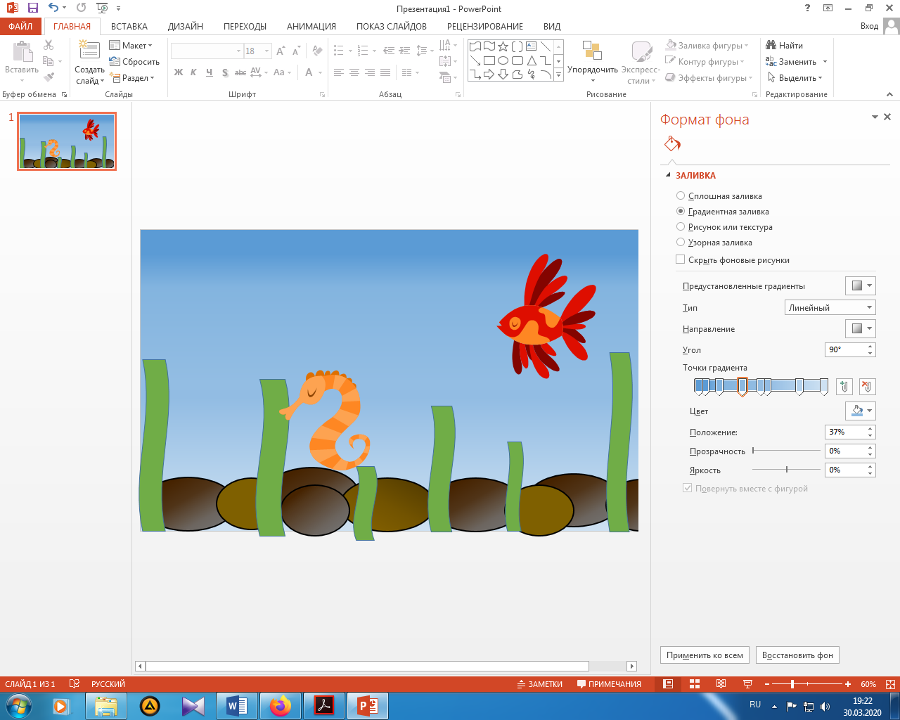Viewport: 900px width, 720px height.
Task: Click the Paste (Вставить) clipboard icon
Action: pos(22,51)
